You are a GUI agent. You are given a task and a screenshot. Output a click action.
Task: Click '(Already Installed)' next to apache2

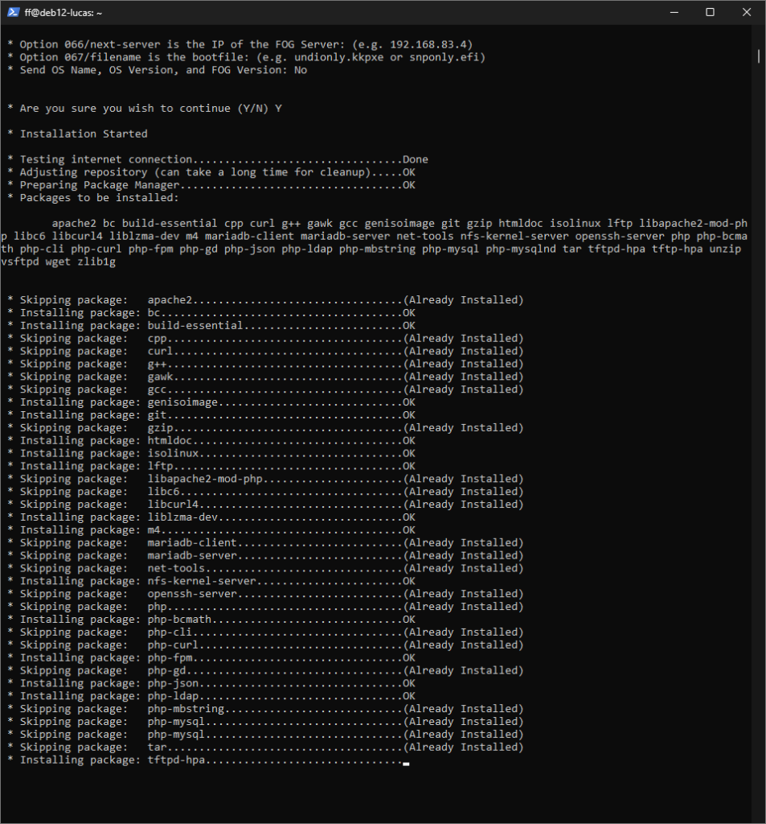point(463,300)
